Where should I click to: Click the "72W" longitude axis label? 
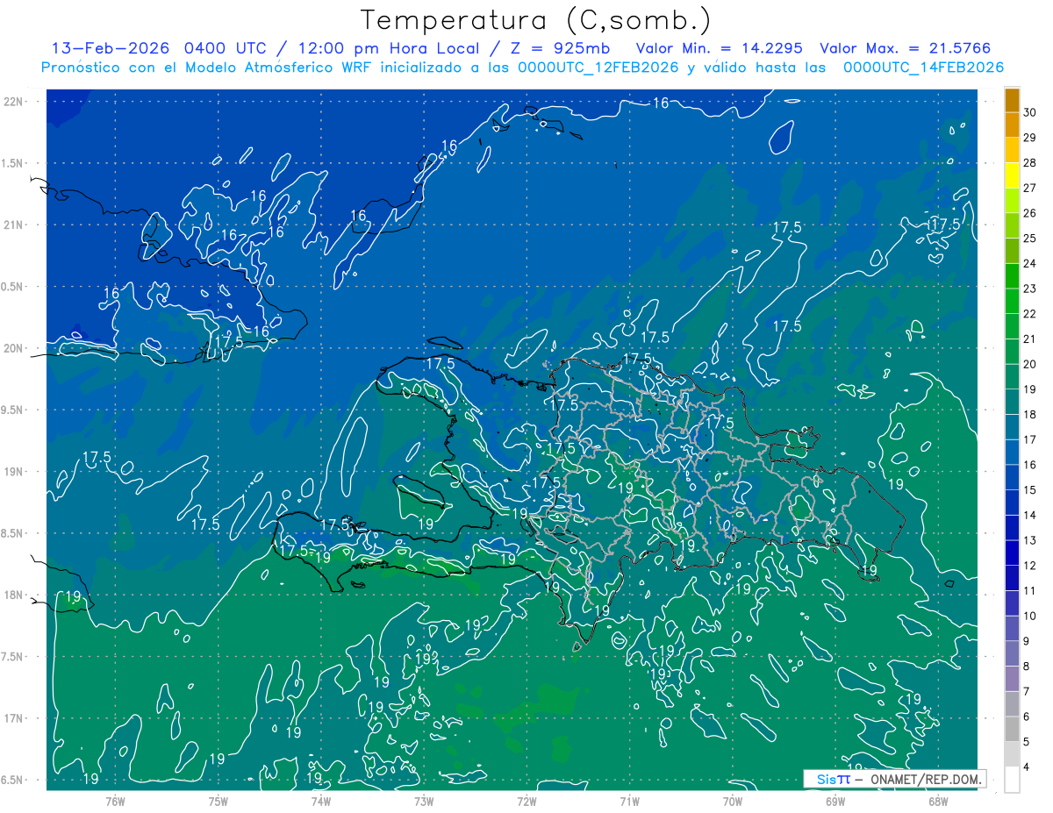[x=526, y=802]
